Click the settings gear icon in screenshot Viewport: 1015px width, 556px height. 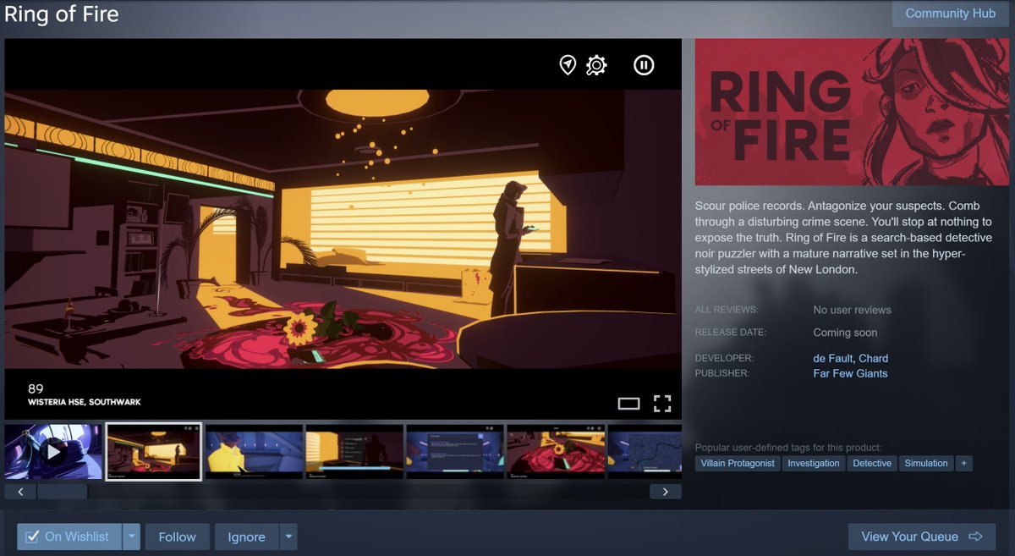pos(596,65)
